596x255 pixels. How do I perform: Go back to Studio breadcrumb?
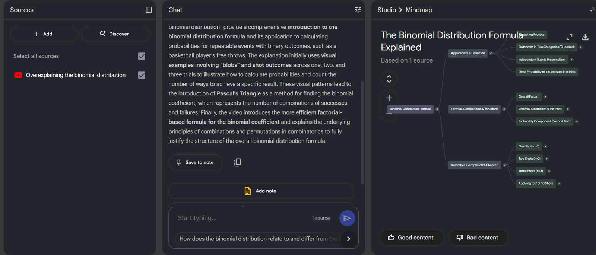(x=386, y=10)
